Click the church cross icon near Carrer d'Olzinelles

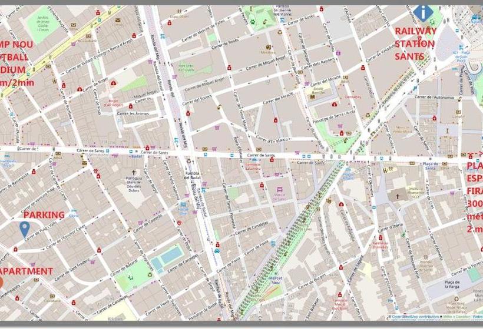point(397,197)
